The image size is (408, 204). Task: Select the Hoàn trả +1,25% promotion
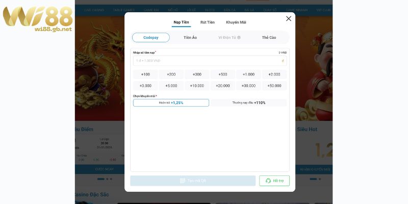pyautogui.click(x=171, y=103)
